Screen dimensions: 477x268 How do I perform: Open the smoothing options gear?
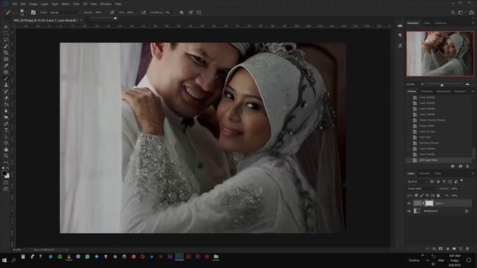click(181, 13)
